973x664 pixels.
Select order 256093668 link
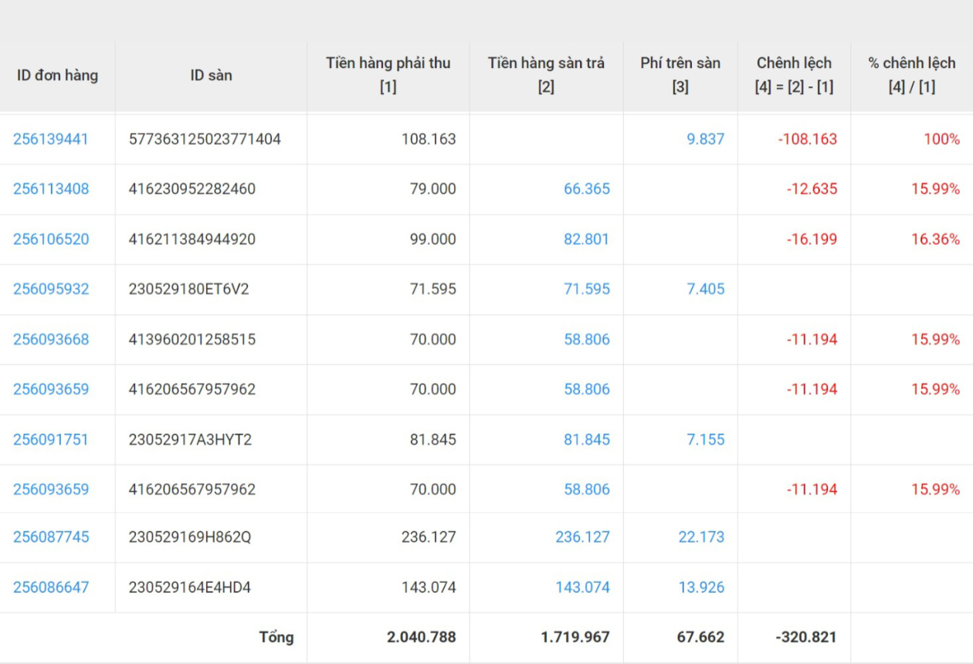coord(51,340)
